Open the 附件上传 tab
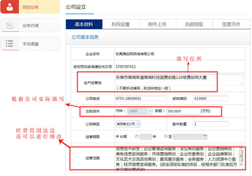Viewport: 252px width, 176px height. (x=157, y=24)
